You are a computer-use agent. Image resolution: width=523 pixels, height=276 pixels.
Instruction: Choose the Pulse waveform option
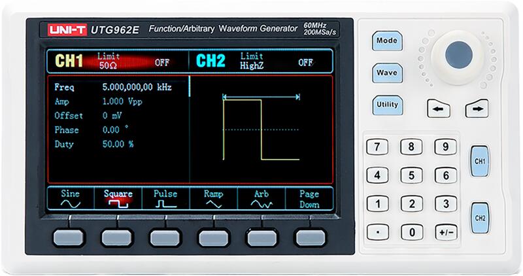click(x=165, y=199)
